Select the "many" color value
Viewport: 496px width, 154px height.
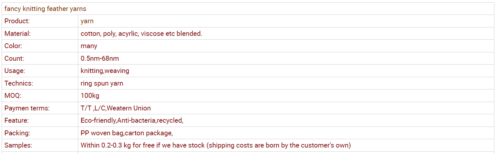[89, 46]
